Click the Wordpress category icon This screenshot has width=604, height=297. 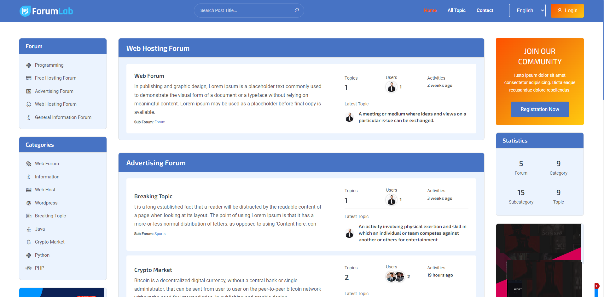tap(29, 203)
